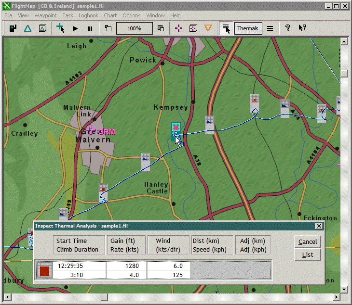
Task: Click the crosshair pointer tool in toolbar
Action: 61,28
